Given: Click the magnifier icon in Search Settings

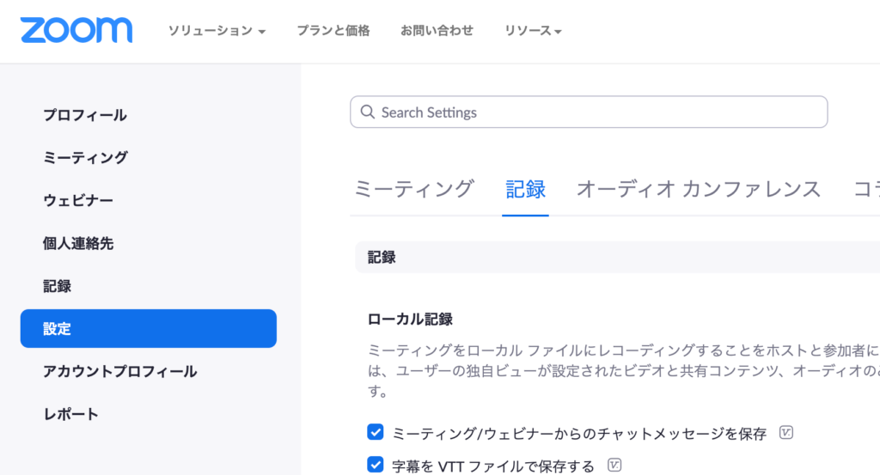Looking at the screenshot, I should coord(368,113).
